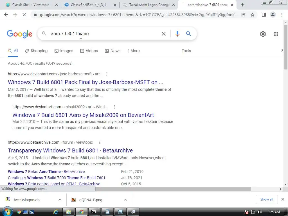Clear the Google search box text

tap(163, 34)
